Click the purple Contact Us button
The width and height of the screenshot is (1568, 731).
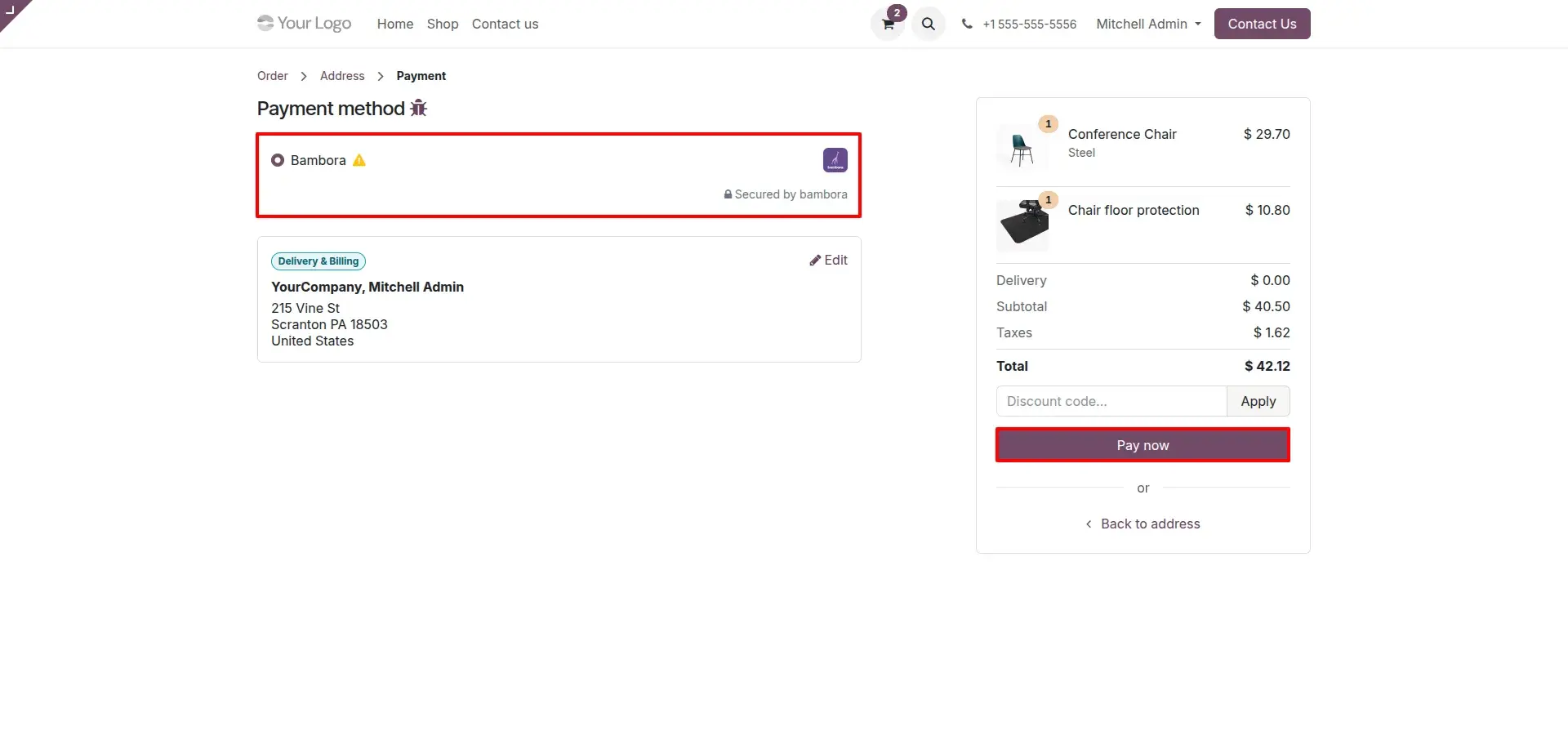click(1262, 24)
